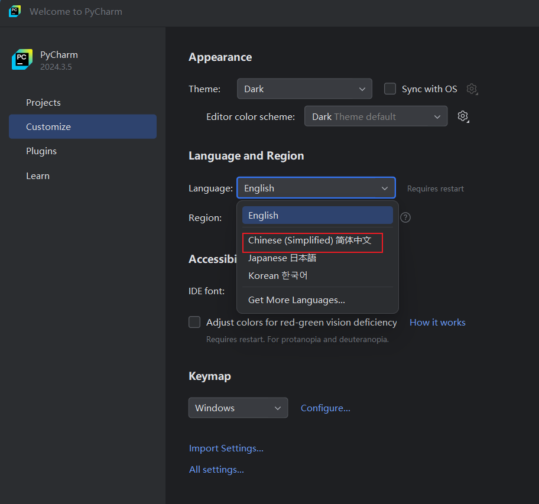Click the Theme label

pos(204,89)
